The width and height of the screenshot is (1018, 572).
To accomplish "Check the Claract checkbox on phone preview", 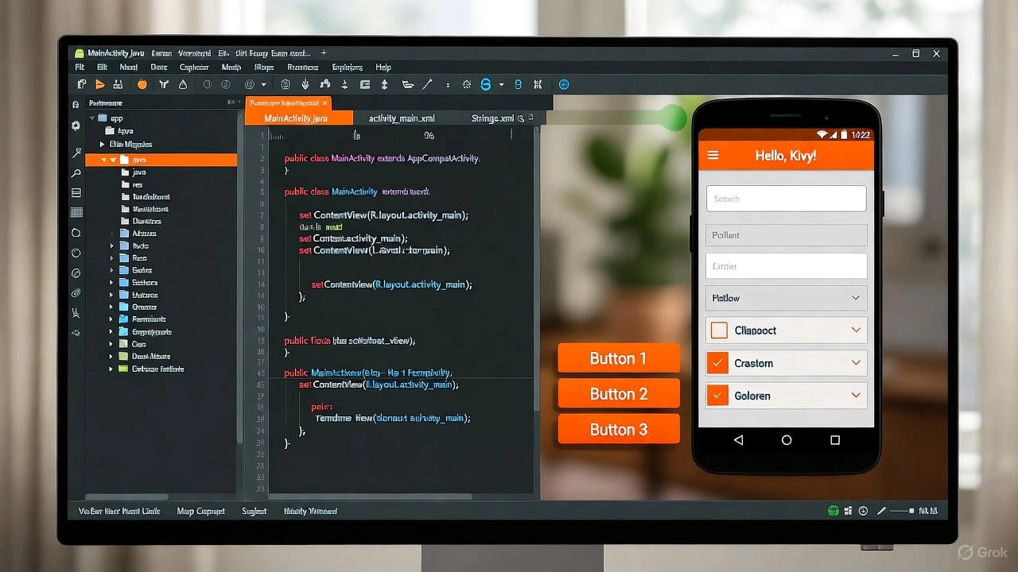I will click(717, 330).
